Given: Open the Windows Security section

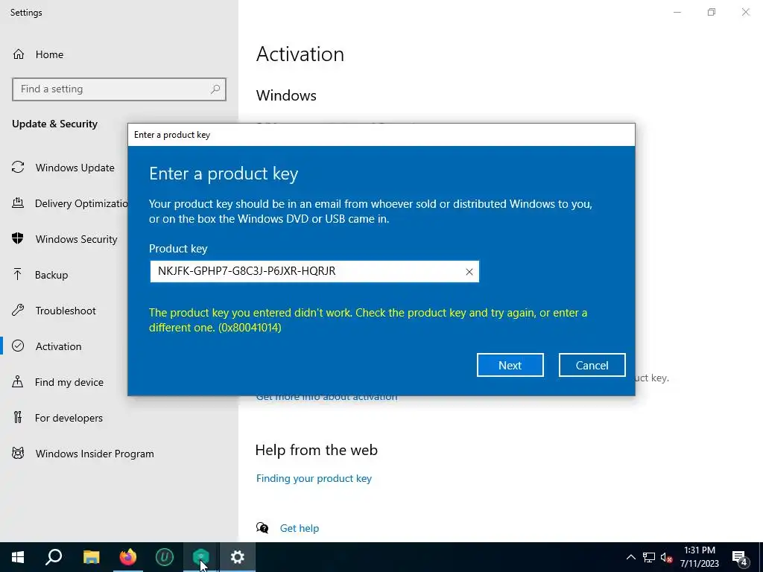Looking at the screenshot, I should pos(77,239).
